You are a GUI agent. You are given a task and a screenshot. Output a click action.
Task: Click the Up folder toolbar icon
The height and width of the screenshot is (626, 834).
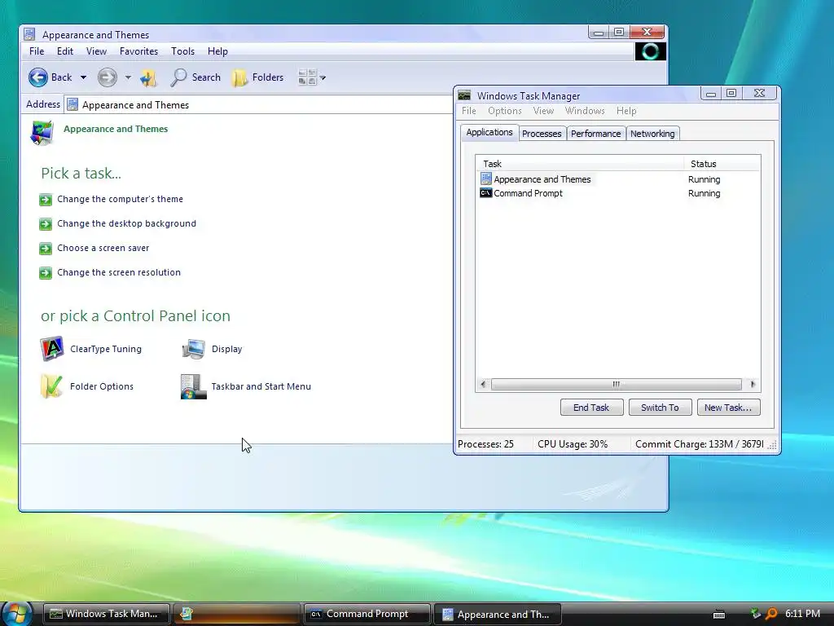pyautogui.click(x=148, y=77)
